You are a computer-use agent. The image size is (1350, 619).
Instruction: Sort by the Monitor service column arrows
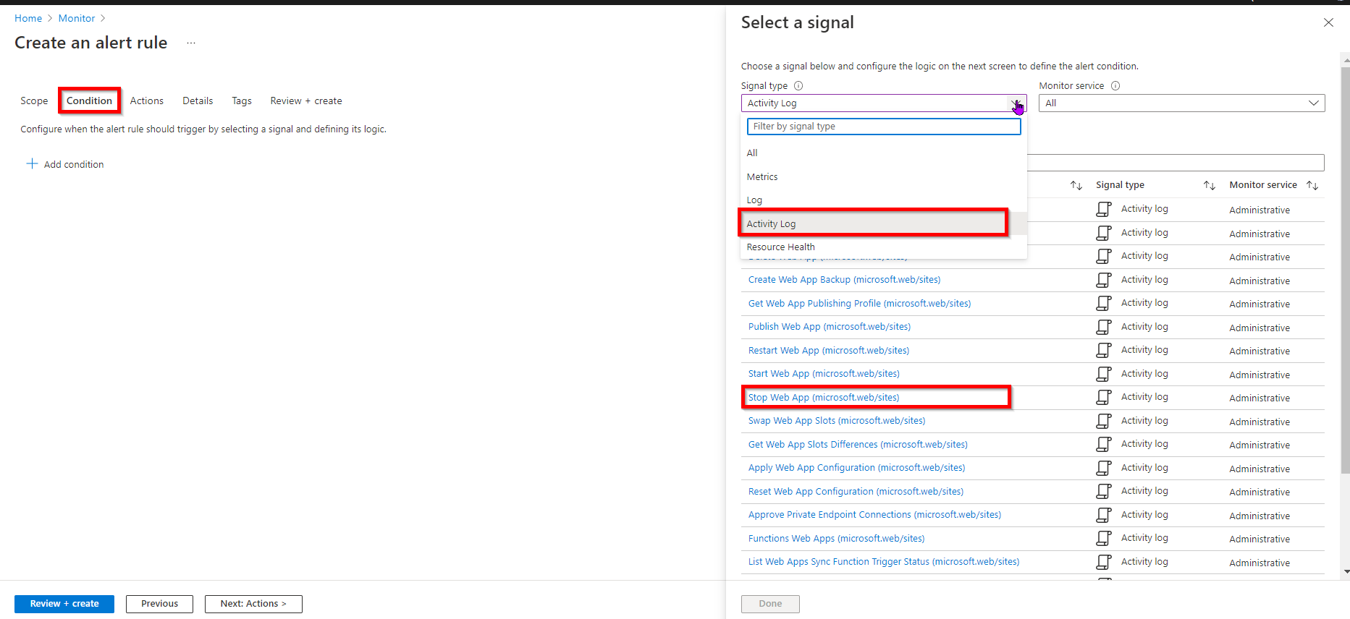pyautogui.click(x=1312, y=185)
